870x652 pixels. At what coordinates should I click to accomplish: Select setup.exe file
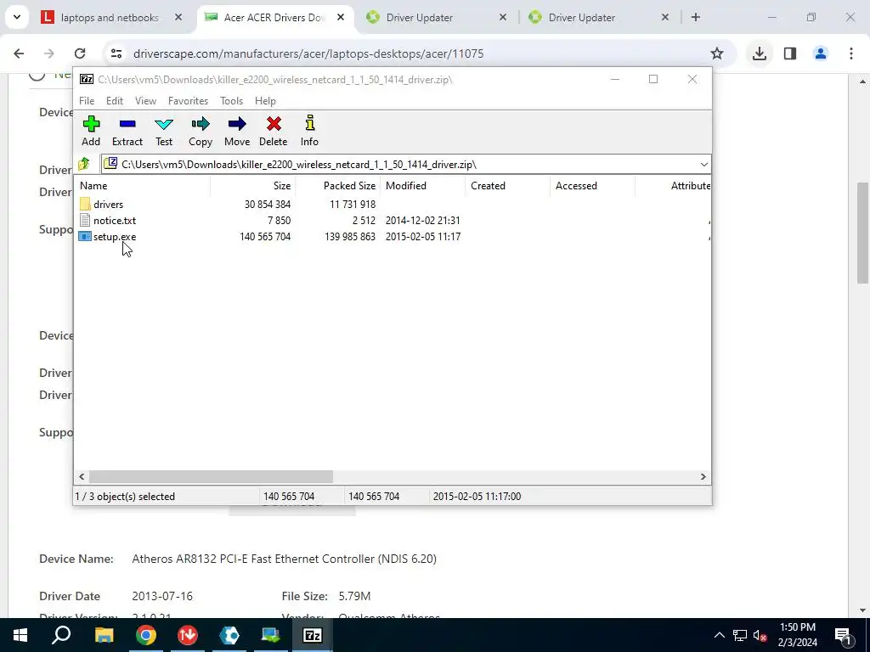coord(115,237)
